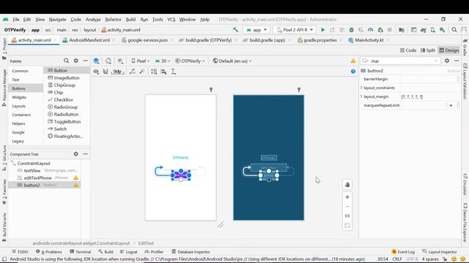Open the File menu
The width and height of the screenshot is (469, 263).
(16, 20)
